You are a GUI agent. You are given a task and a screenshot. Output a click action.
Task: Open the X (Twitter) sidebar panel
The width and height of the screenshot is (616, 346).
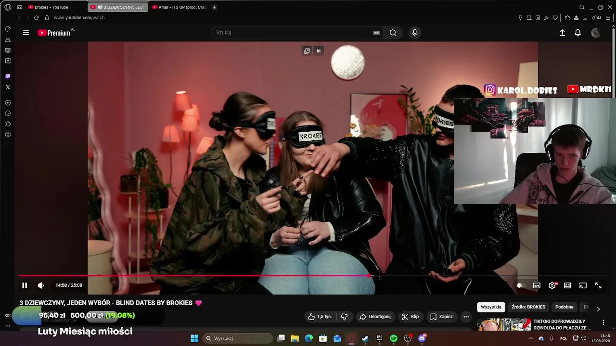(8, 87)
